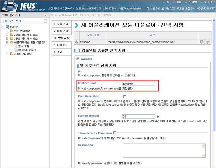Open the tmaxh9 server node icon

click(7, 27)
